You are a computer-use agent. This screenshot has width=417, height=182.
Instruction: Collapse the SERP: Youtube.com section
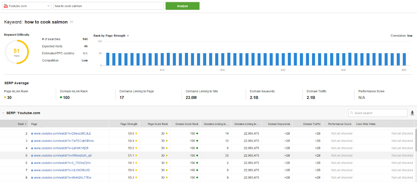click(3, 113)
